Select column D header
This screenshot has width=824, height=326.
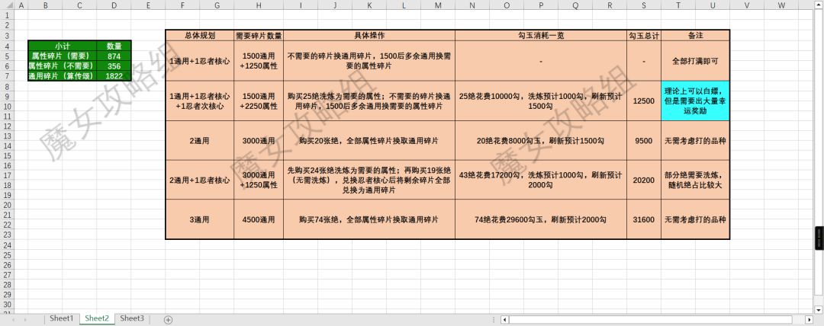(114, 5)
